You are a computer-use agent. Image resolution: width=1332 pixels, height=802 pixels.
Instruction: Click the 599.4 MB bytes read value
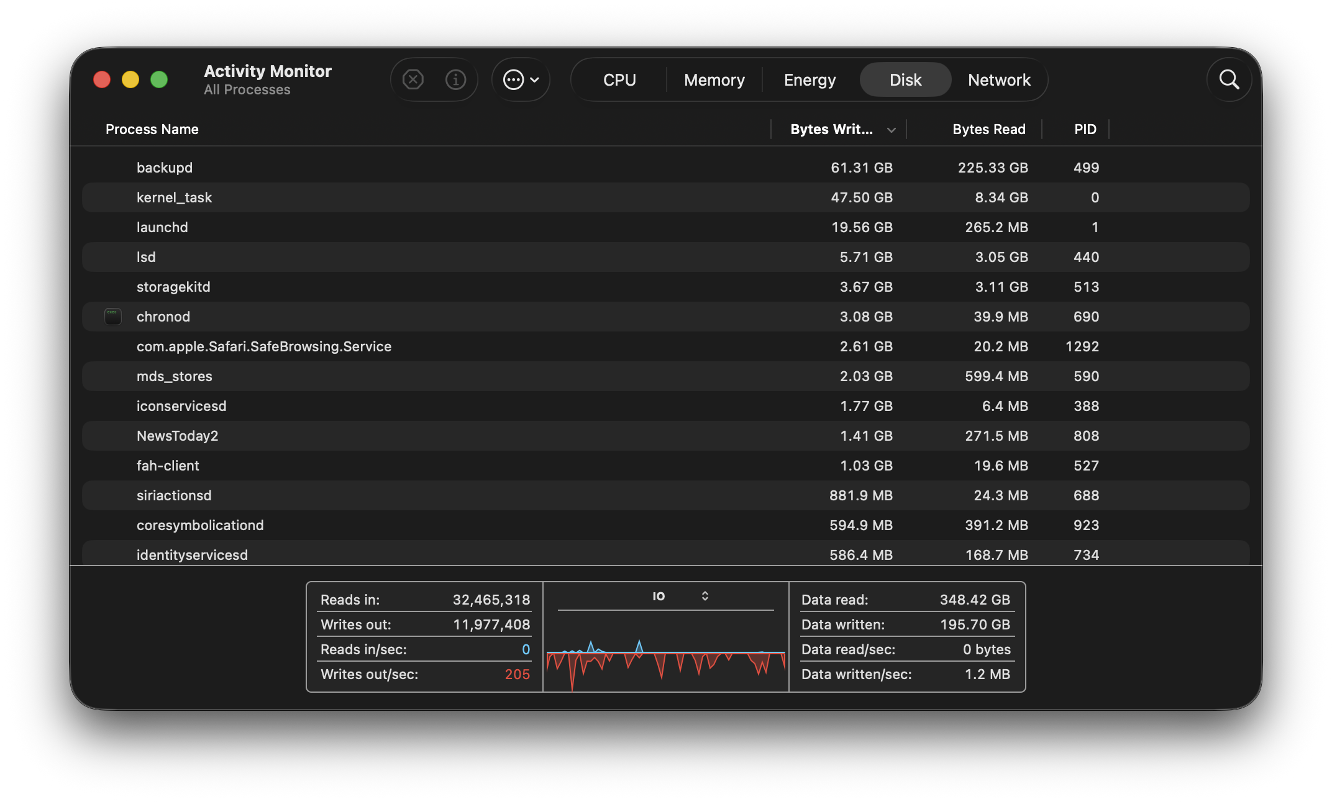[x=997, y=376]
